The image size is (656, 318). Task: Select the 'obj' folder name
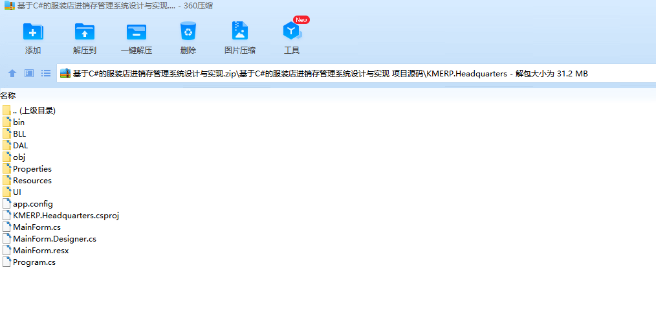click(19, 157)
